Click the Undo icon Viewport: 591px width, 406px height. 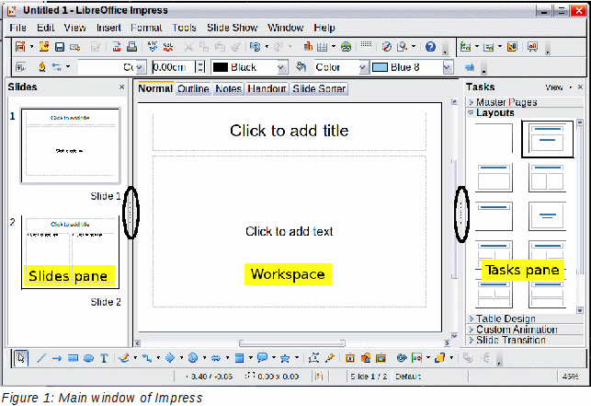[256, 46]
